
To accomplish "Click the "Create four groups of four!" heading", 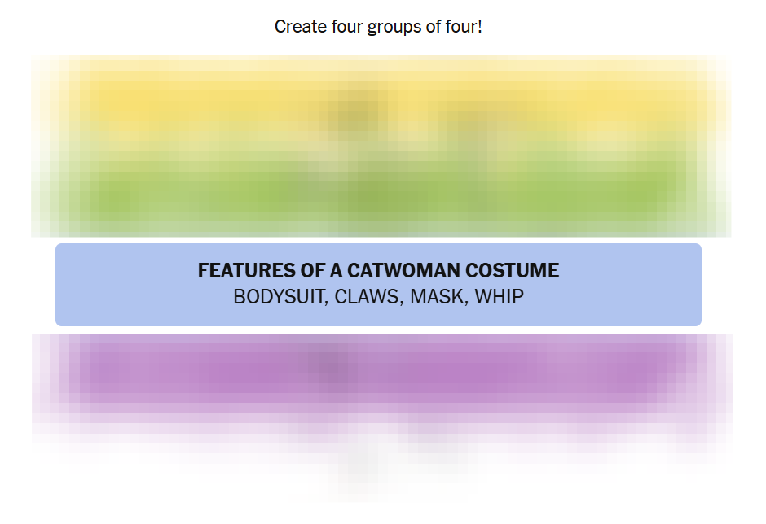I will 378,27.
